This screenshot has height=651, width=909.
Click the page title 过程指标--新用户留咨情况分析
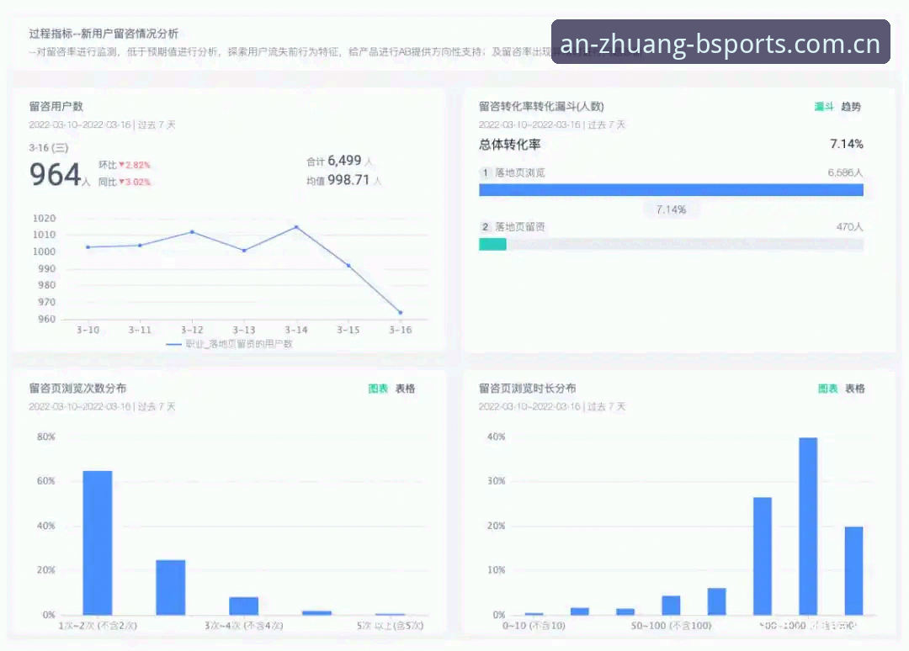pos(104,34)
